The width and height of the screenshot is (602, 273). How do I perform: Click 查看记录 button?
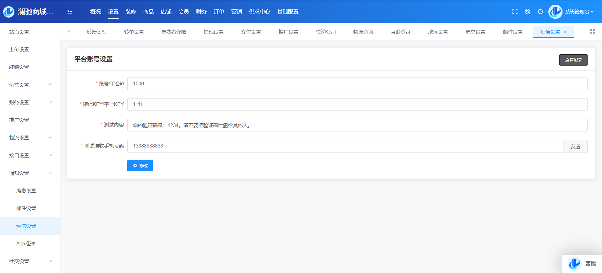point(573,60)
